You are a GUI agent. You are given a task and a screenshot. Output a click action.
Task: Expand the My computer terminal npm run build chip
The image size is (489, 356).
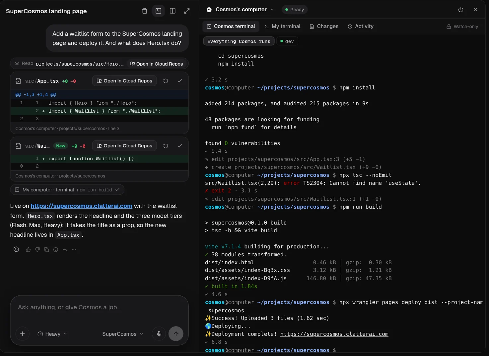point(67,190)
